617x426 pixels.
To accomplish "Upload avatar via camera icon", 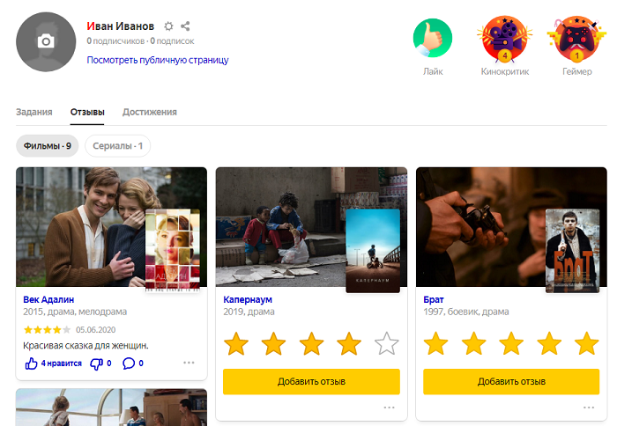I will pyautogui.click(x=46, y=41).
